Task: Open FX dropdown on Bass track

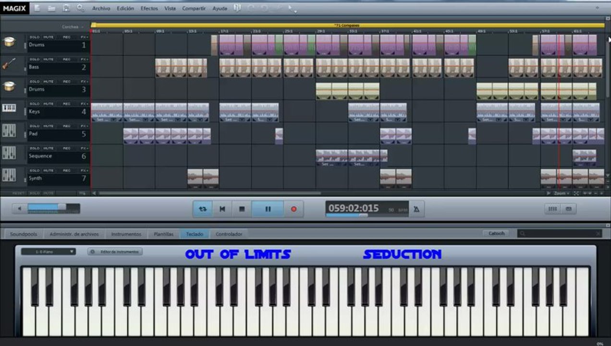Action: click(84, 59)
